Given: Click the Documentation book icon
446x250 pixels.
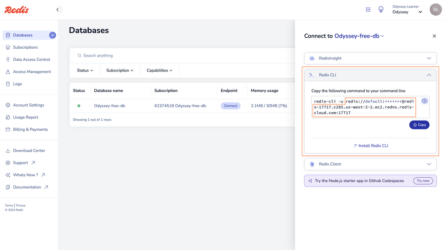Looking at the screenshot, I should click(x=8, y=187).
